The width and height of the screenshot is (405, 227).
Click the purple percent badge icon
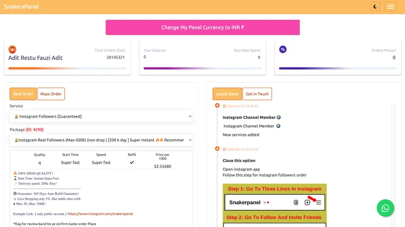point(283,49)
